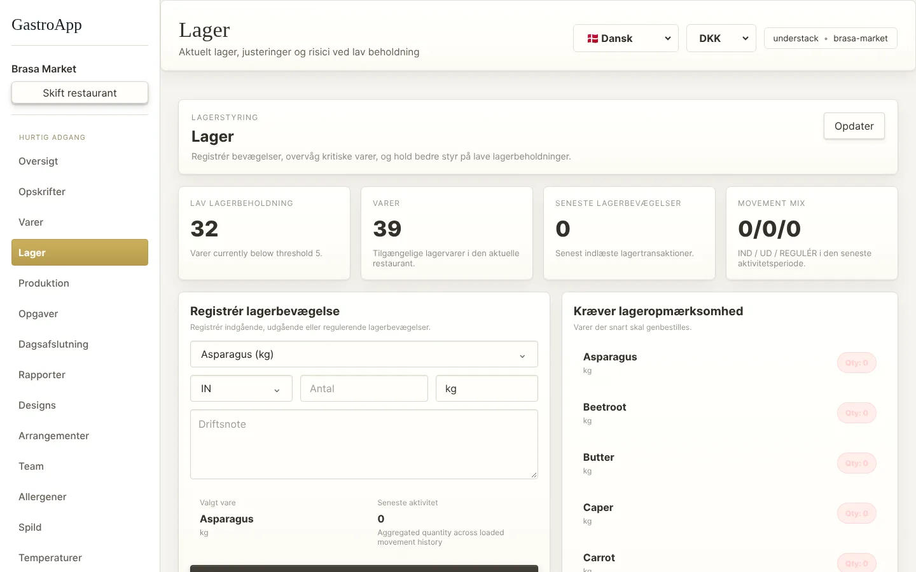Click the Seneste lagerbevægelser card

coord(629,233)
